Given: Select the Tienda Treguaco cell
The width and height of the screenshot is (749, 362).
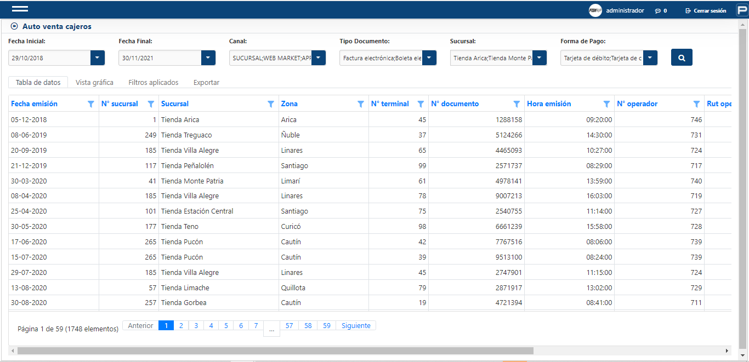Looking at the screenshot, I should [x=219, y=135].
